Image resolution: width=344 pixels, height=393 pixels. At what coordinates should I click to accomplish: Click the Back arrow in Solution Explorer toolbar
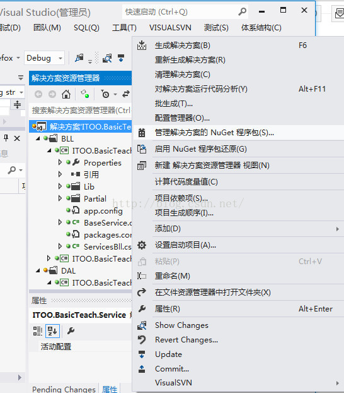38,94
